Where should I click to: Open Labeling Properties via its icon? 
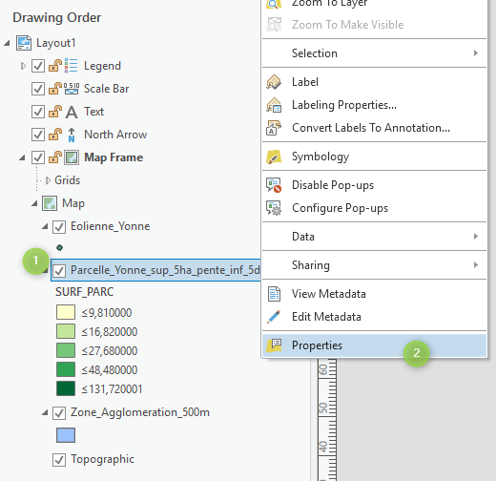click(x=274, y=105)
